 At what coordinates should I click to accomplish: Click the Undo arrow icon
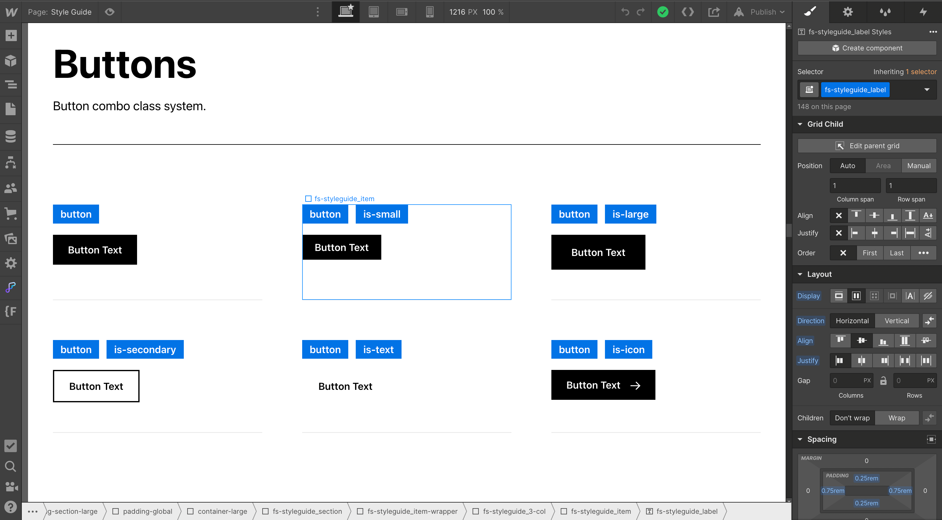click(x=625, y=12)
